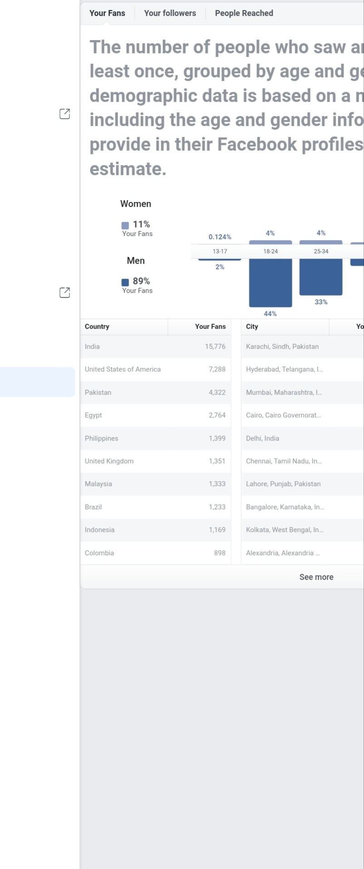Sort by the Country column header

pos(97,327)
